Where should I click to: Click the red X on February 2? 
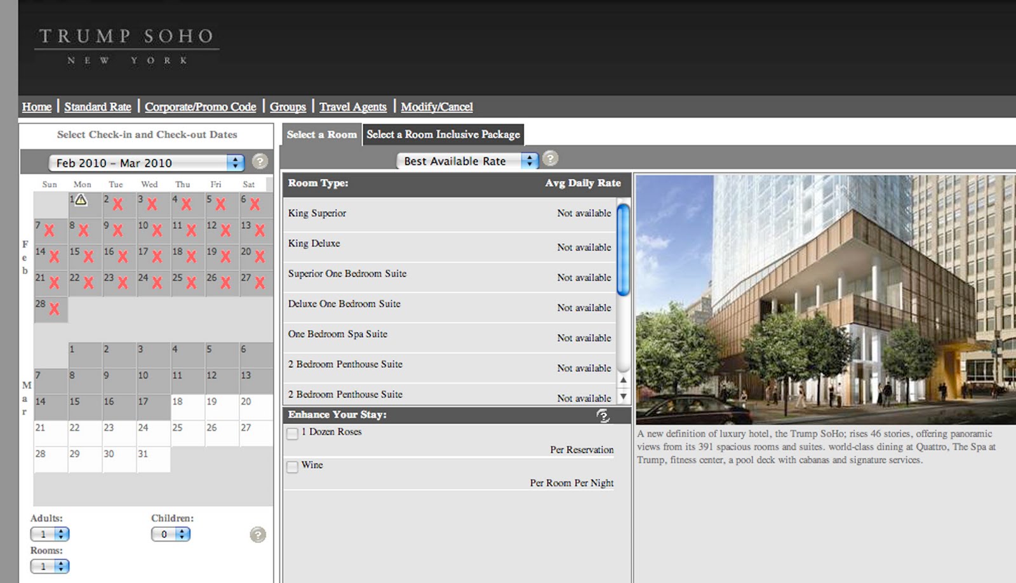[117, 204]
